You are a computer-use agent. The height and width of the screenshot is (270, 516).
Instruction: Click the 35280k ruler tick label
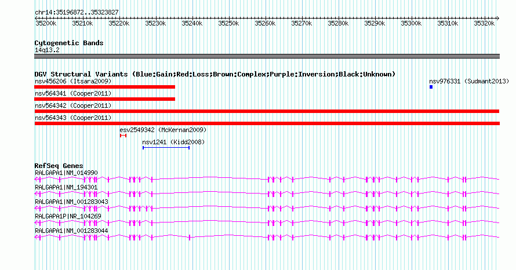(338, 23)
